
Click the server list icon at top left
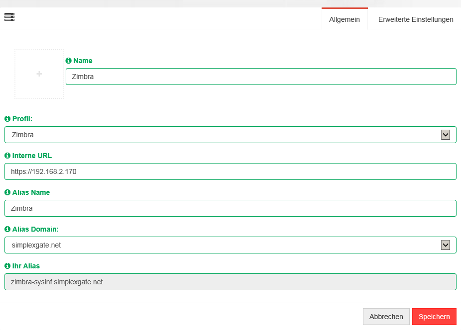tap(9, 17)
